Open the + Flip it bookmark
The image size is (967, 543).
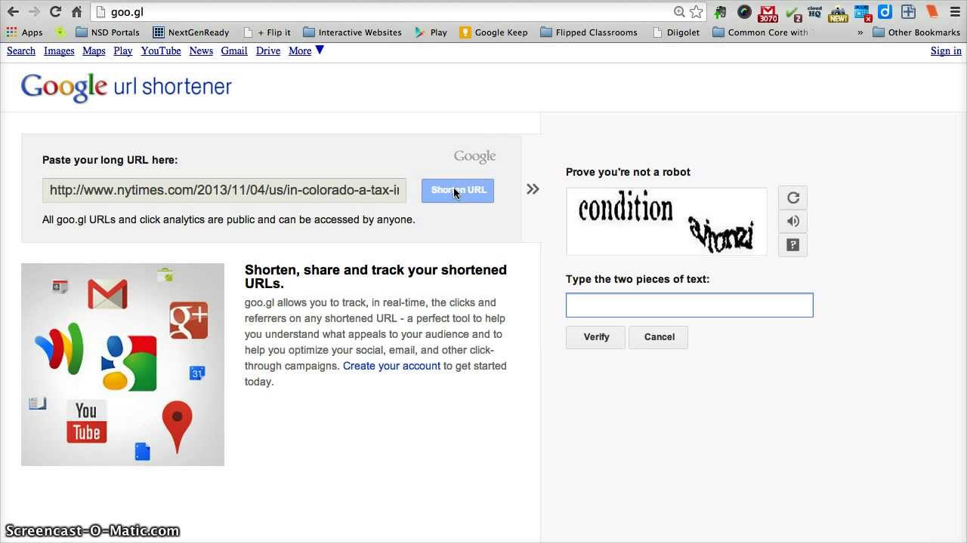point(267,32)
